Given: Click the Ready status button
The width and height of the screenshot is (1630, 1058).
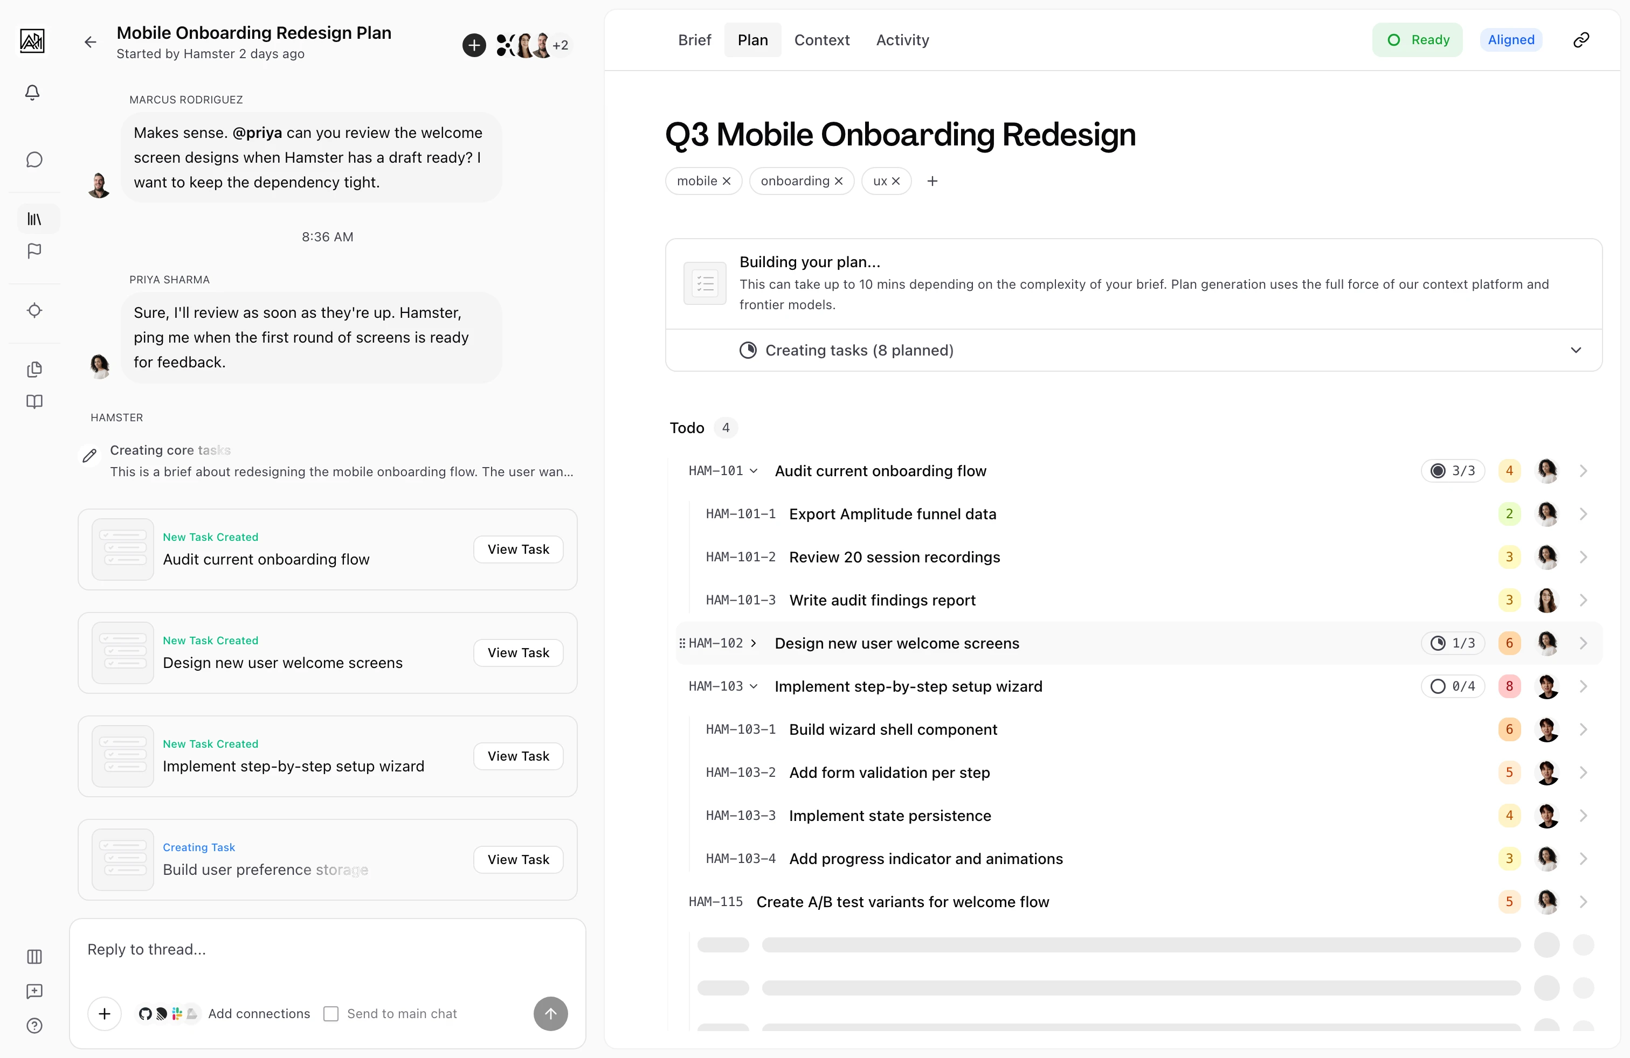Looking at the screenshot, I should (x=1418, y=40).
